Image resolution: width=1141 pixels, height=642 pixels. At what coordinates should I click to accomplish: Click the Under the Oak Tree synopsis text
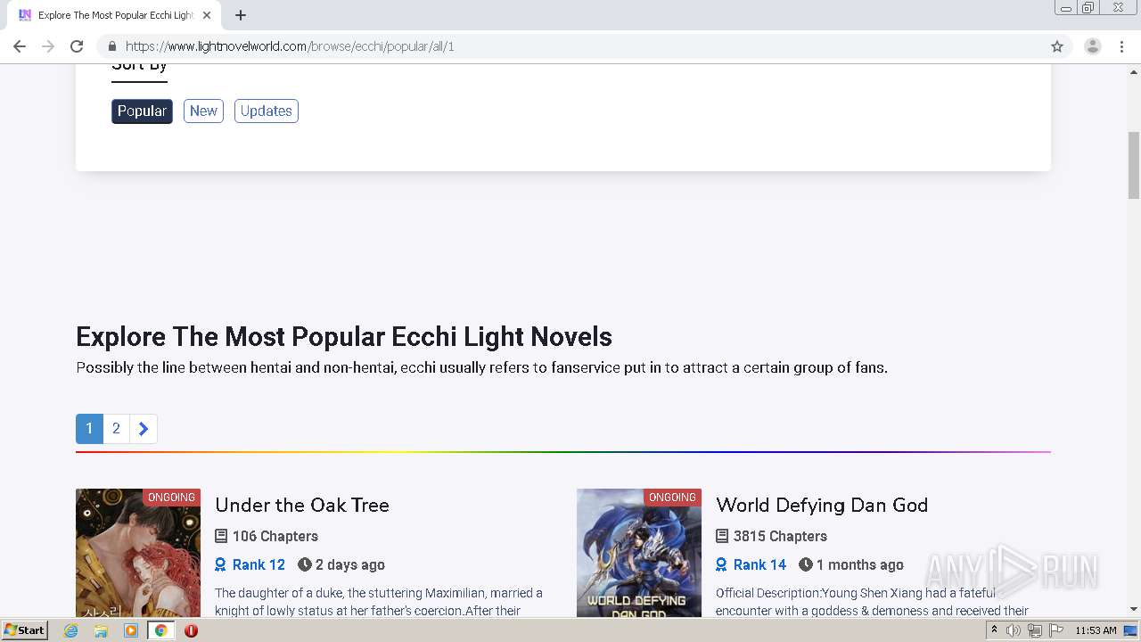click(x=379, y=602)
